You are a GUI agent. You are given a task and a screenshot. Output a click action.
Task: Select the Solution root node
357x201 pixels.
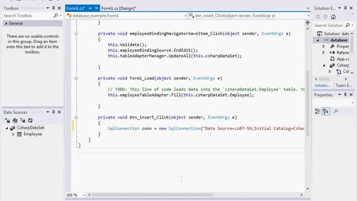[x=336, y=33]
